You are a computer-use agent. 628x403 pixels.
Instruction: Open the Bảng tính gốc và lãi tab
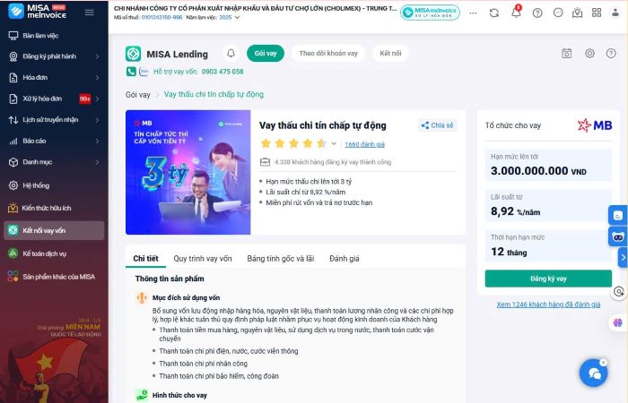pyautogui.click(x=280, y=259)
